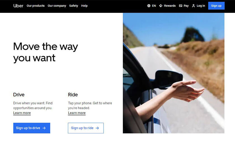Open the Pay link

(x=184, y=6)
